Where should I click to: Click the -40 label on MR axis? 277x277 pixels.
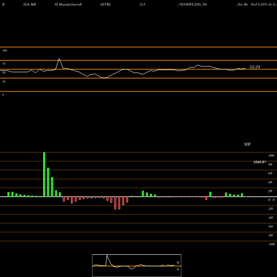coord(270,218)
